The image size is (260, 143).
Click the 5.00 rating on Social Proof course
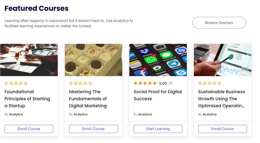click(163, 83)
